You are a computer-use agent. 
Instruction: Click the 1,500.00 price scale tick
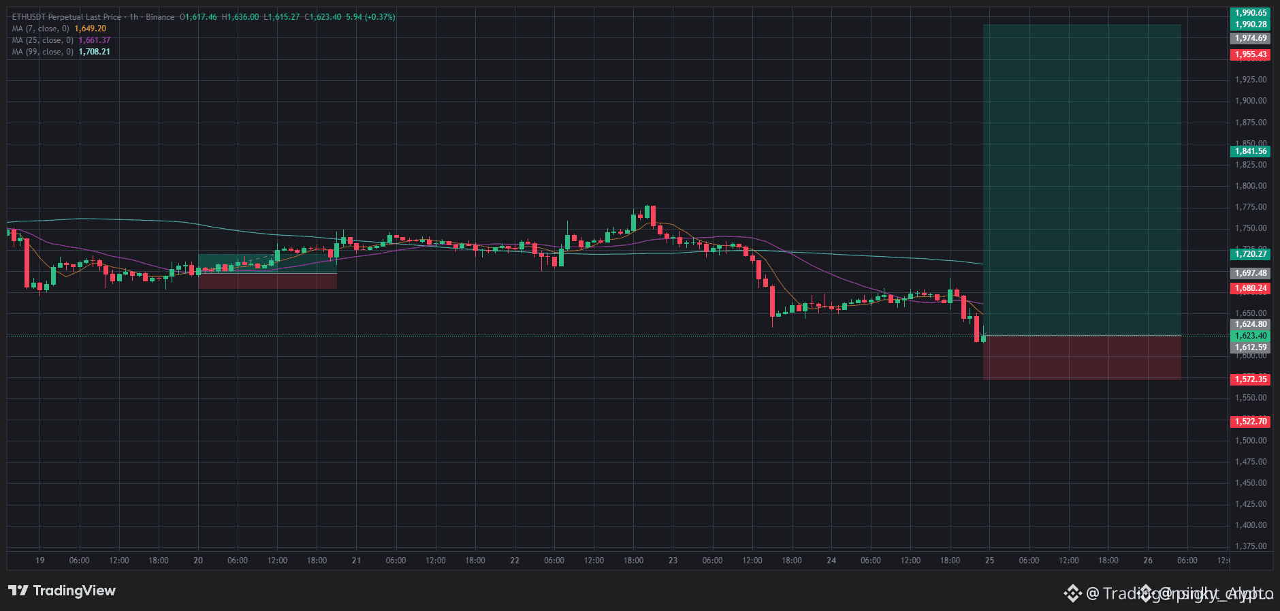1251,441
